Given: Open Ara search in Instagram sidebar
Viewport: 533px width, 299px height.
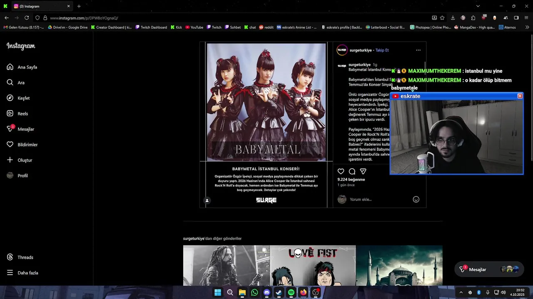Looking at the screenshot, I should (16, 83).
